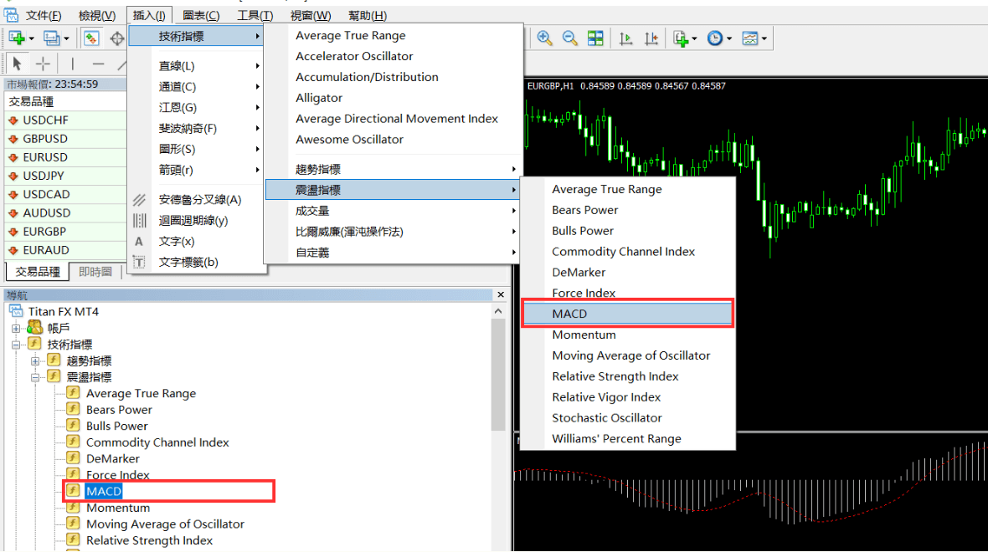Toggle the Market Watch panel icon
The image size is (988, 552).
pos(91,38)
